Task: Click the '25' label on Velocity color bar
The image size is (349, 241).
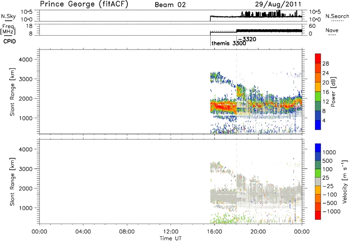Action: click(x=325, y=177)
